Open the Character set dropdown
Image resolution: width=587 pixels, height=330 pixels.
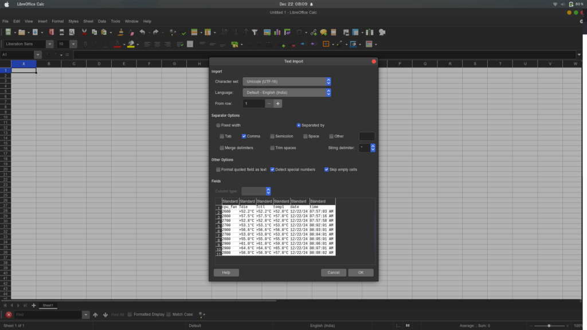click(x=287, y=81)
